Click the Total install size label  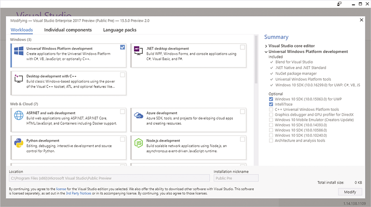(x=331, y=182)
